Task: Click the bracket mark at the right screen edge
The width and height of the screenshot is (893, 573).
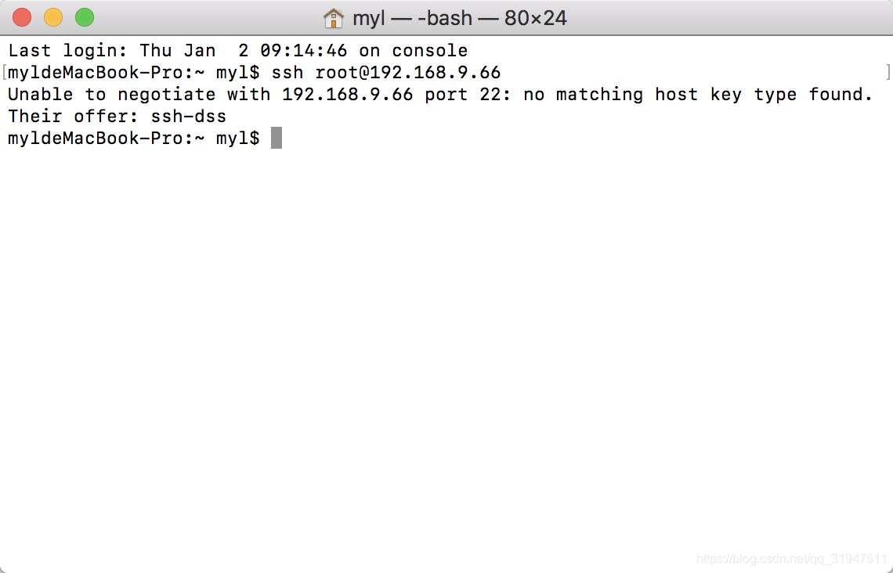Action: [x=889, y=72]
